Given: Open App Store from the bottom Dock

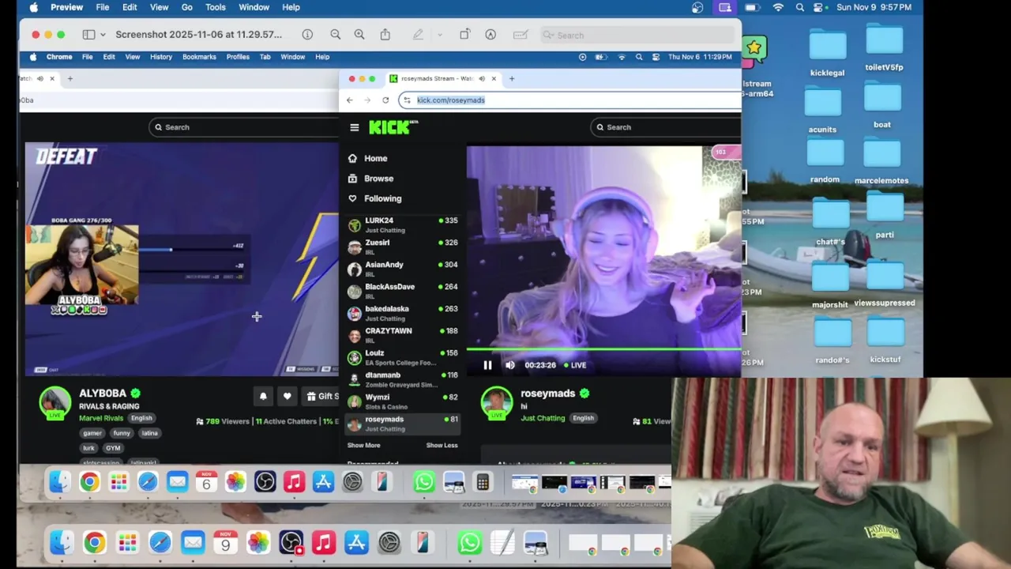Looking at the screenshot, I should coord(356,542).
